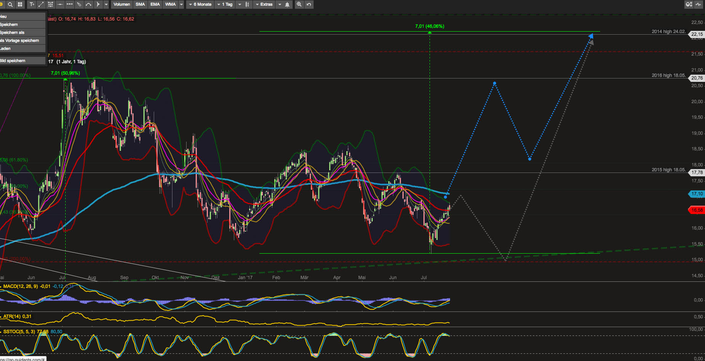Viewport: 705px width, 361px height.
Task: Click the WMA indicator button
Action: (170, 5)
